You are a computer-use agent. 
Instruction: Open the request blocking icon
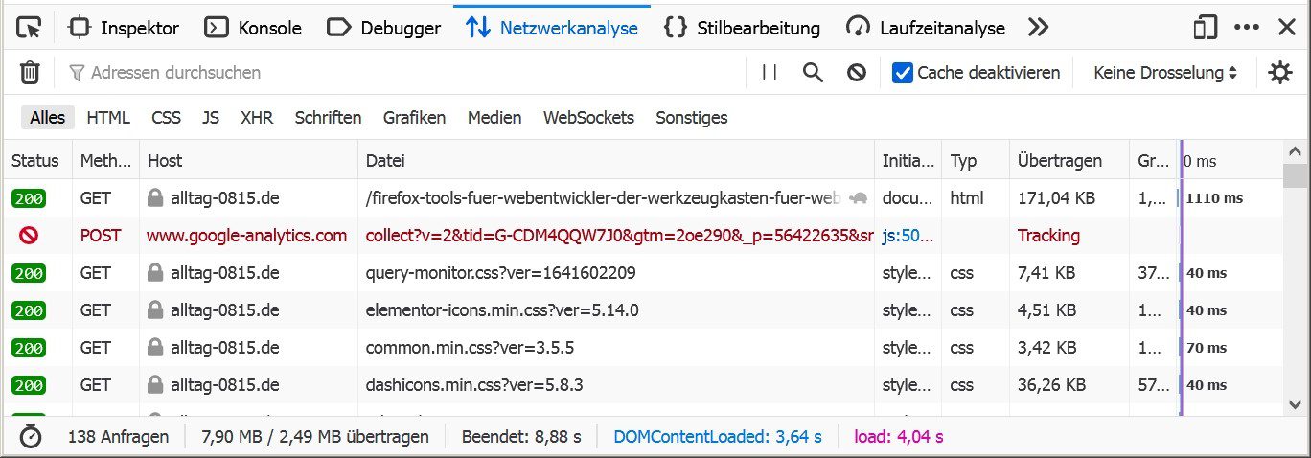857,73
